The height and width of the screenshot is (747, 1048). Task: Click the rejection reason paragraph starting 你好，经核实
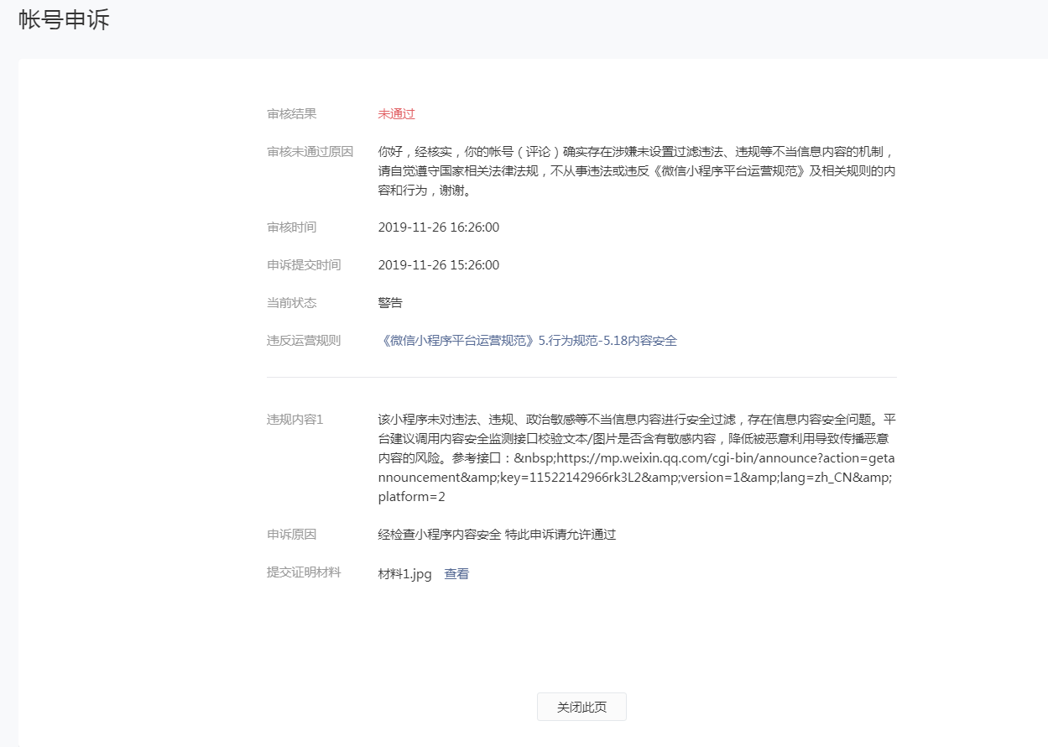638,171
